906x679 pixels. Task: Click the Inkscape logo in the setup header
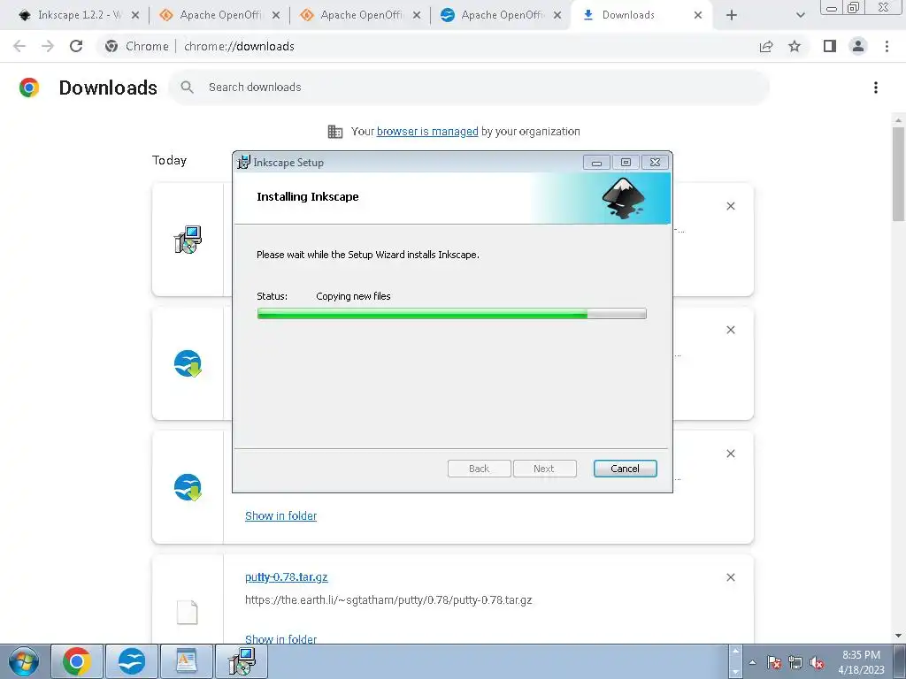point(623,199)
